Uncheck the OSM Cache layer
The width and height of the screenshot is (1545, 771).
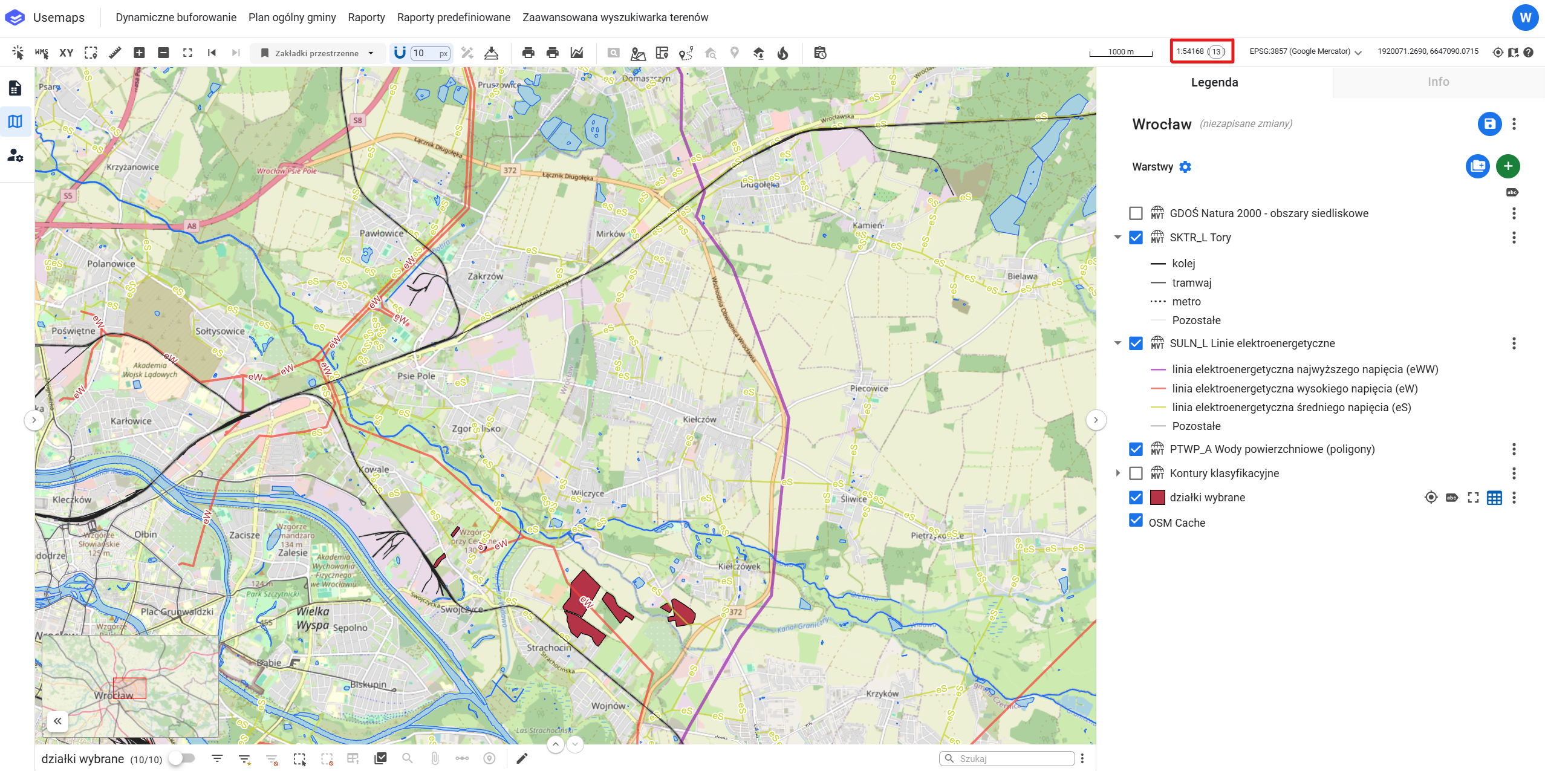(x=1136, y=521)
